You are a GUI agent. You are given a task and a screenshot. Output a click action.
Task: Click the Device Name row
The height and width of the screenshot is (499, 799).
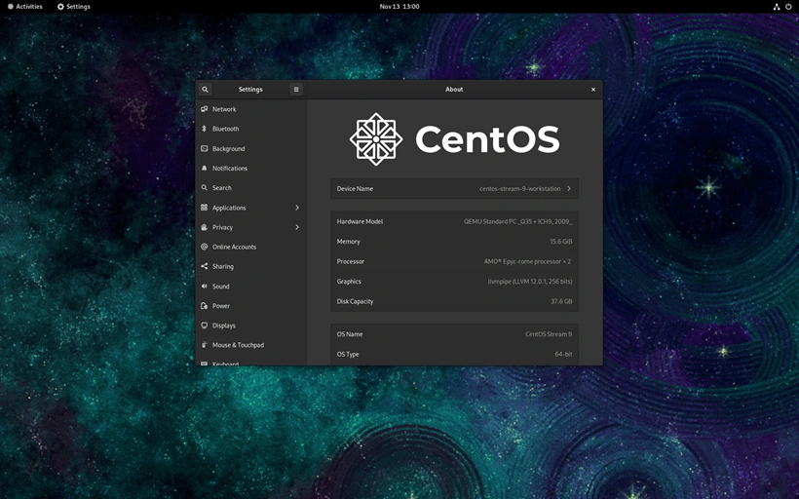click(454, 189)
